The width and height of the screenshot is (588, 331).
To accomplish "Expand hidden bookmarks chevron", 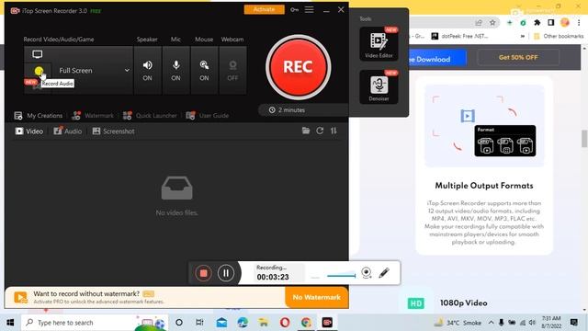I will pos(523,37).
